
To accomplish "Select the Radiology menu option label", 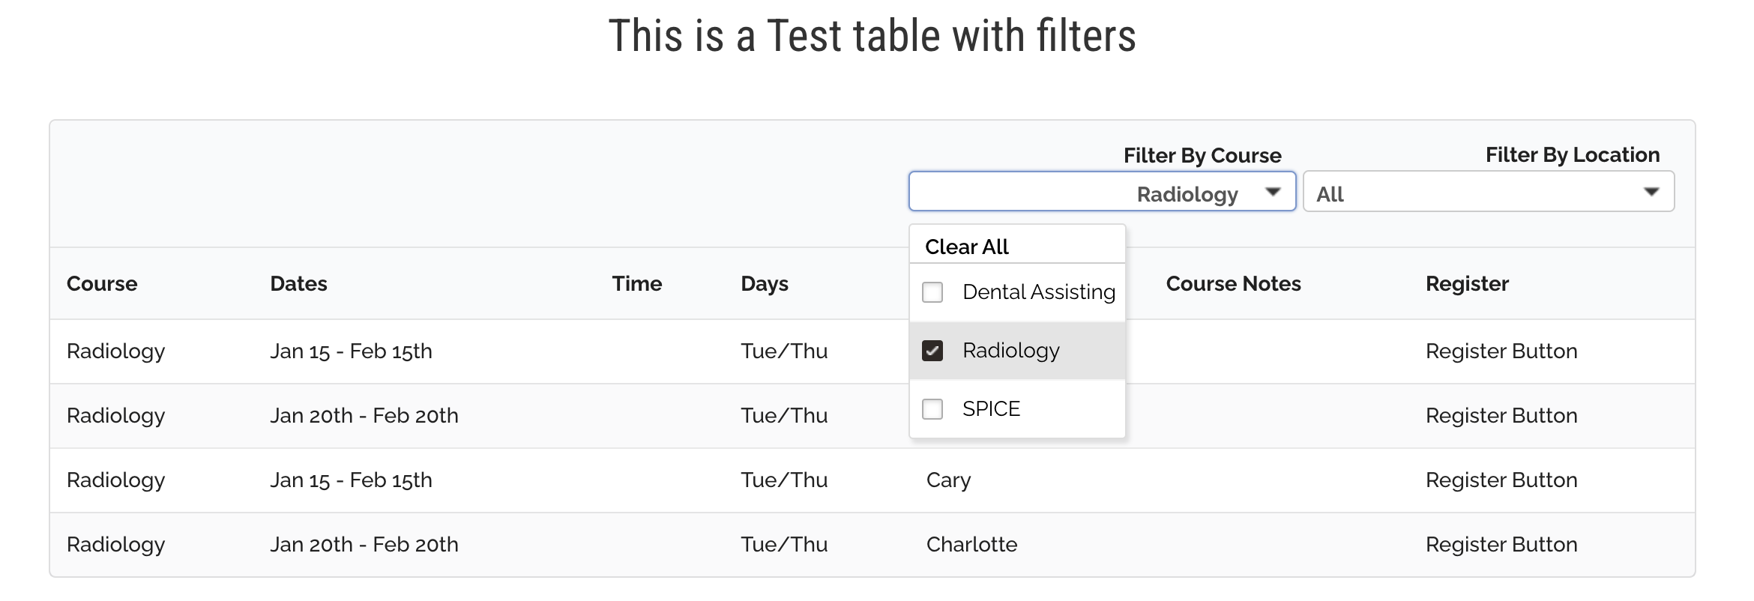I will (x=1010, y=351).
